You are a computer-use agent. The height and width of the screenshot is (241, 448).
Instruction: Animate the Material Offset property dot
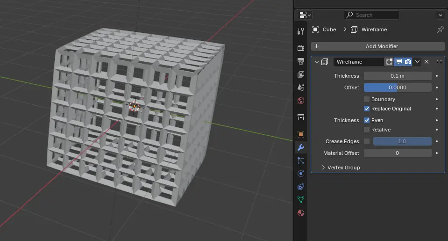437,153
